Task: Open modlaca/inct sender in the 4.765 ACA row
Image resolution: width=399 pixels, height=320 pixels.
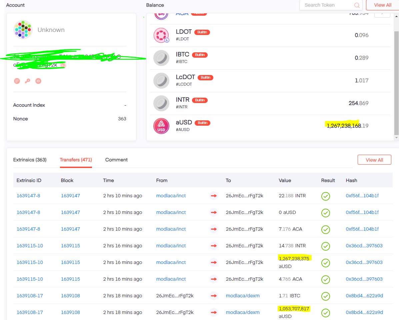Action: coord(171,279)
